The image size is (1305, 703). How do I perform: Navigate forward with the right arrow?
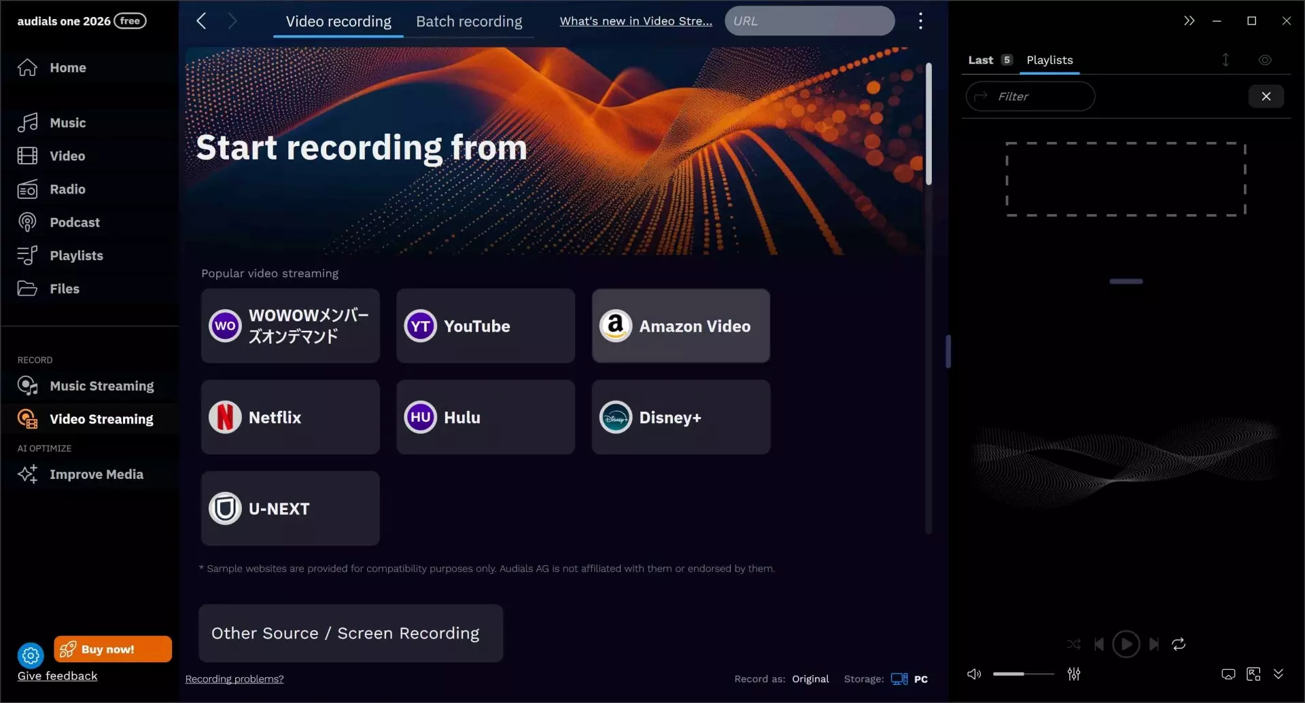(x=232, y=21)
